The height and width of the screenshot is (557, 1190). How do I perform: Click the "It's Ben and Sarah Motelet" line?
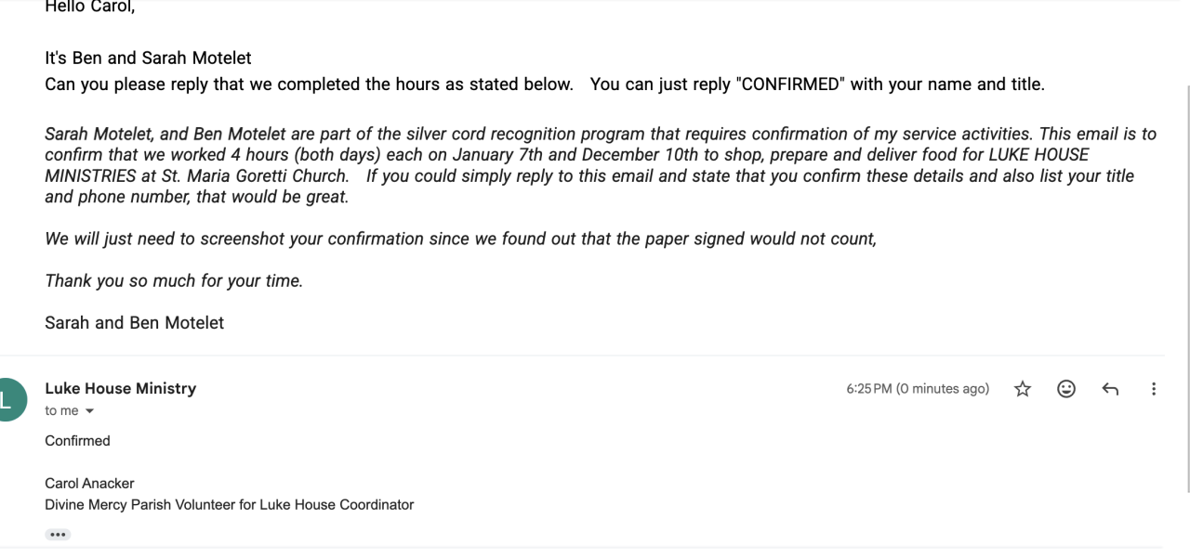pos(148,58)
